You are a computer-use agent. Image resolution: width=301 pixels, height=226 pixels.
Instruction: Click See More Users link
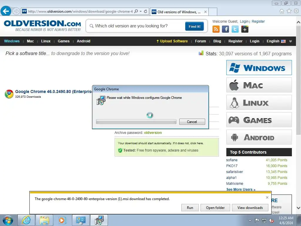pyautogui.click(x=241, y=190)
